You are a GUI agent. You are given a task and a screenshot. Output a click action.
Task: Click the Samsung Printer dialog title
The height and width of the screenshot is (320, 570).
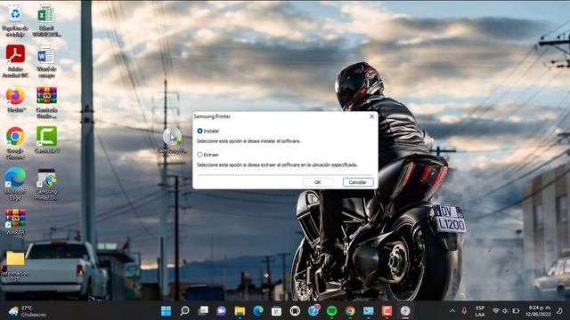pos(212,116)
